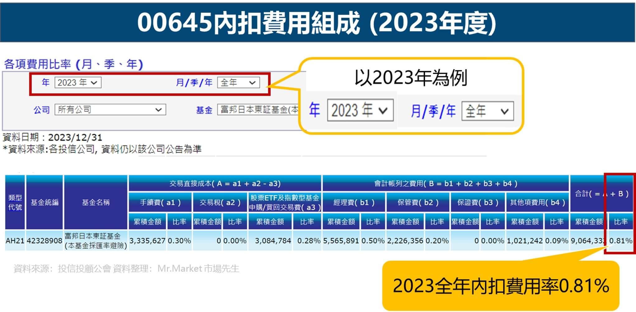
Task: Select the 2,226,356 保管費 amount cell
Action: [x=405, y=241]
